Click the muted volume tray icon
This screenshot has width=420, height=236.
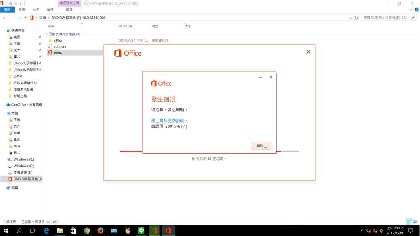point(375,231)
